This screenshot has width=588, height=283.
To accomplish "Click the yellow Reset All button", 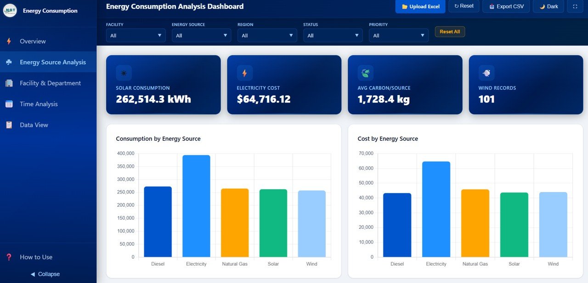I will [x=450, y=32].
